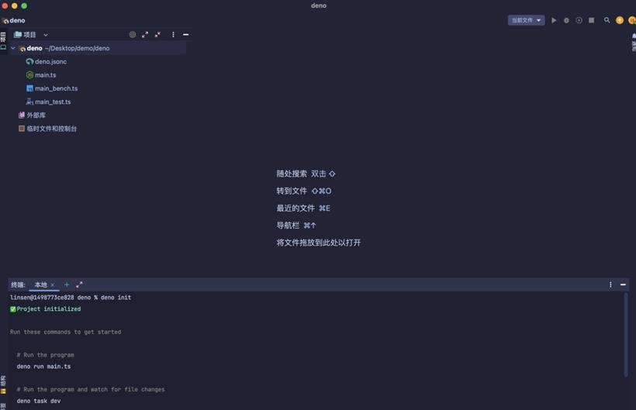Click the scratches and consoles icon
Screen dimensions: 636x410
[22, 129]
